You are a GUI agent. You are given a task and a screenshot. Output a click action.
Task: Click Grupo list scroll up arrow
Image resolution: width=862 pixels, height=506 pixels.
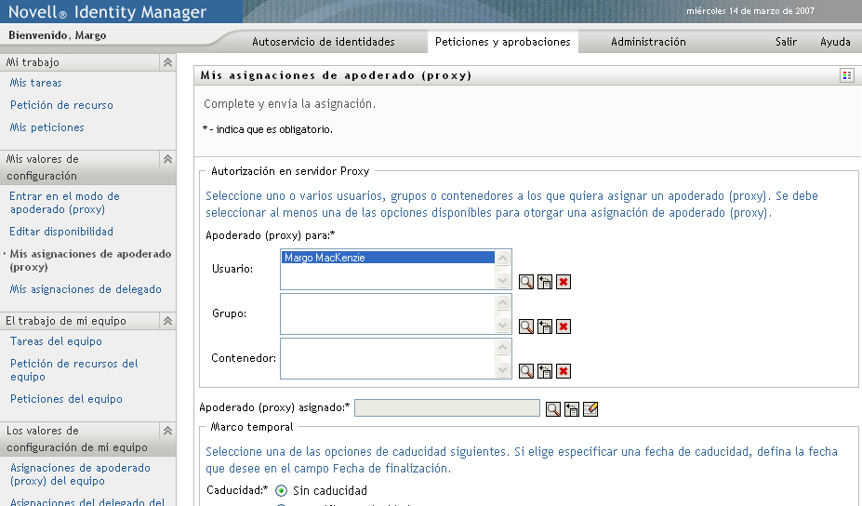(x=502, y=302)
